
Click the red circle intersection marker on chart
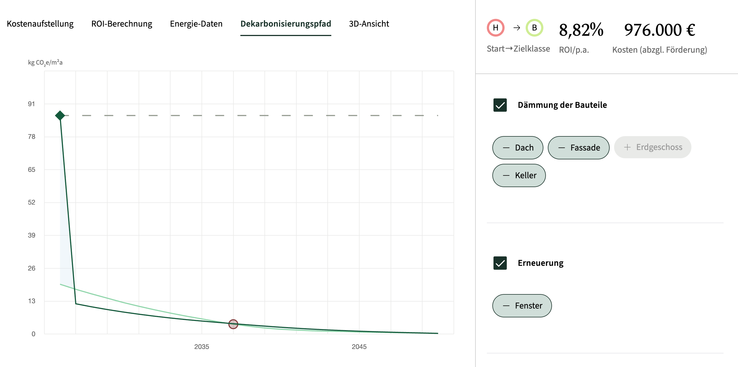[233, 324]
